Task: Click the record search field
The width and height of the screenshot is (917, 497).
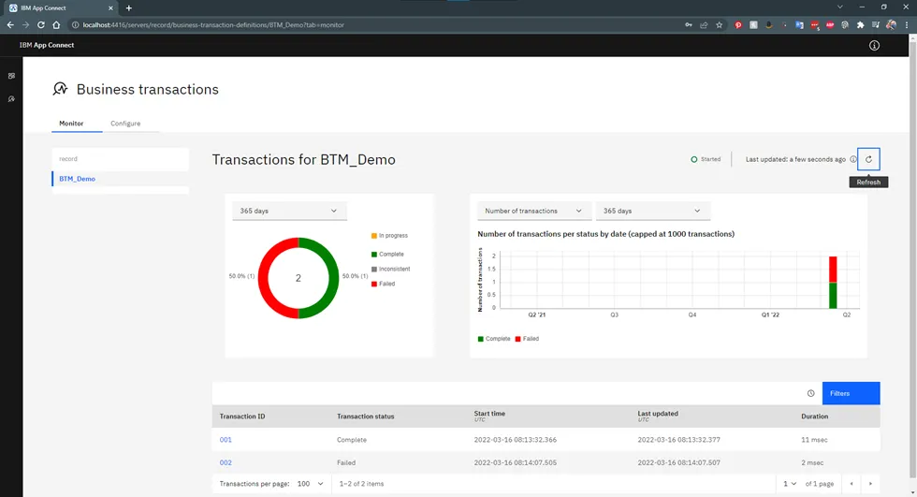Action: (121, 159)
